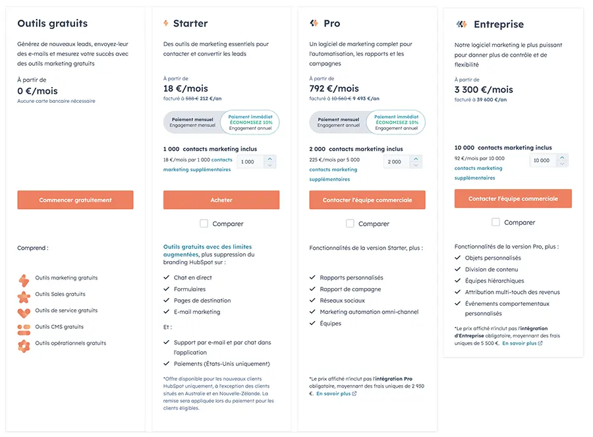Click the Entreprise plan logo icon
Image resolution: width=593 pixels, height=437 pixels.
pyautogui.click(x=461, y=24)
